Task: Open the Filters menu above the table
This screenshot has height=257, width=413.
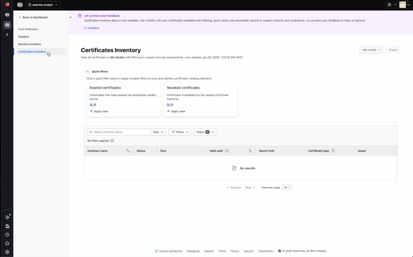Action: click(179, 132)
